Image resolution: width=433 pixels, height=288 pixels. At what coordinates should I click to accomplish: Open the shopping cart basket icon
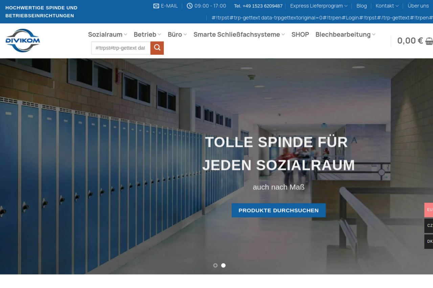[x=429, y=41]
